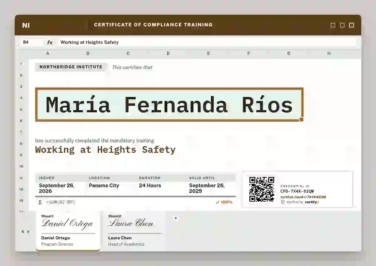This screenshot has width=376, height=266.
Task: Select row 4 header
Action: click(21, 98)
